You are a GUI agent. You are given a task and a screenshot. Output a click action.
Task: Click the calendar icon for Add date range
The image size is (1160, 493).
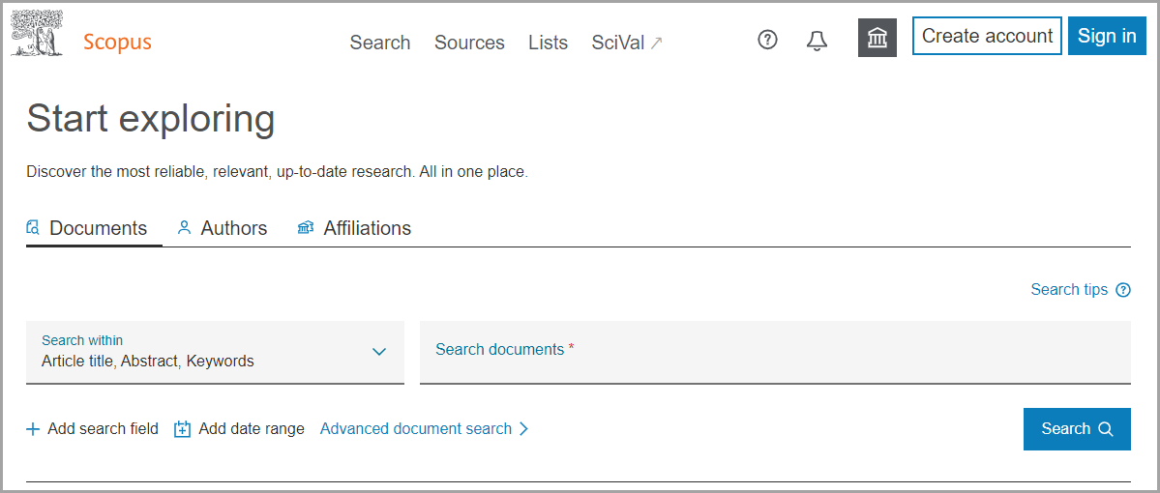pos(182,428)
